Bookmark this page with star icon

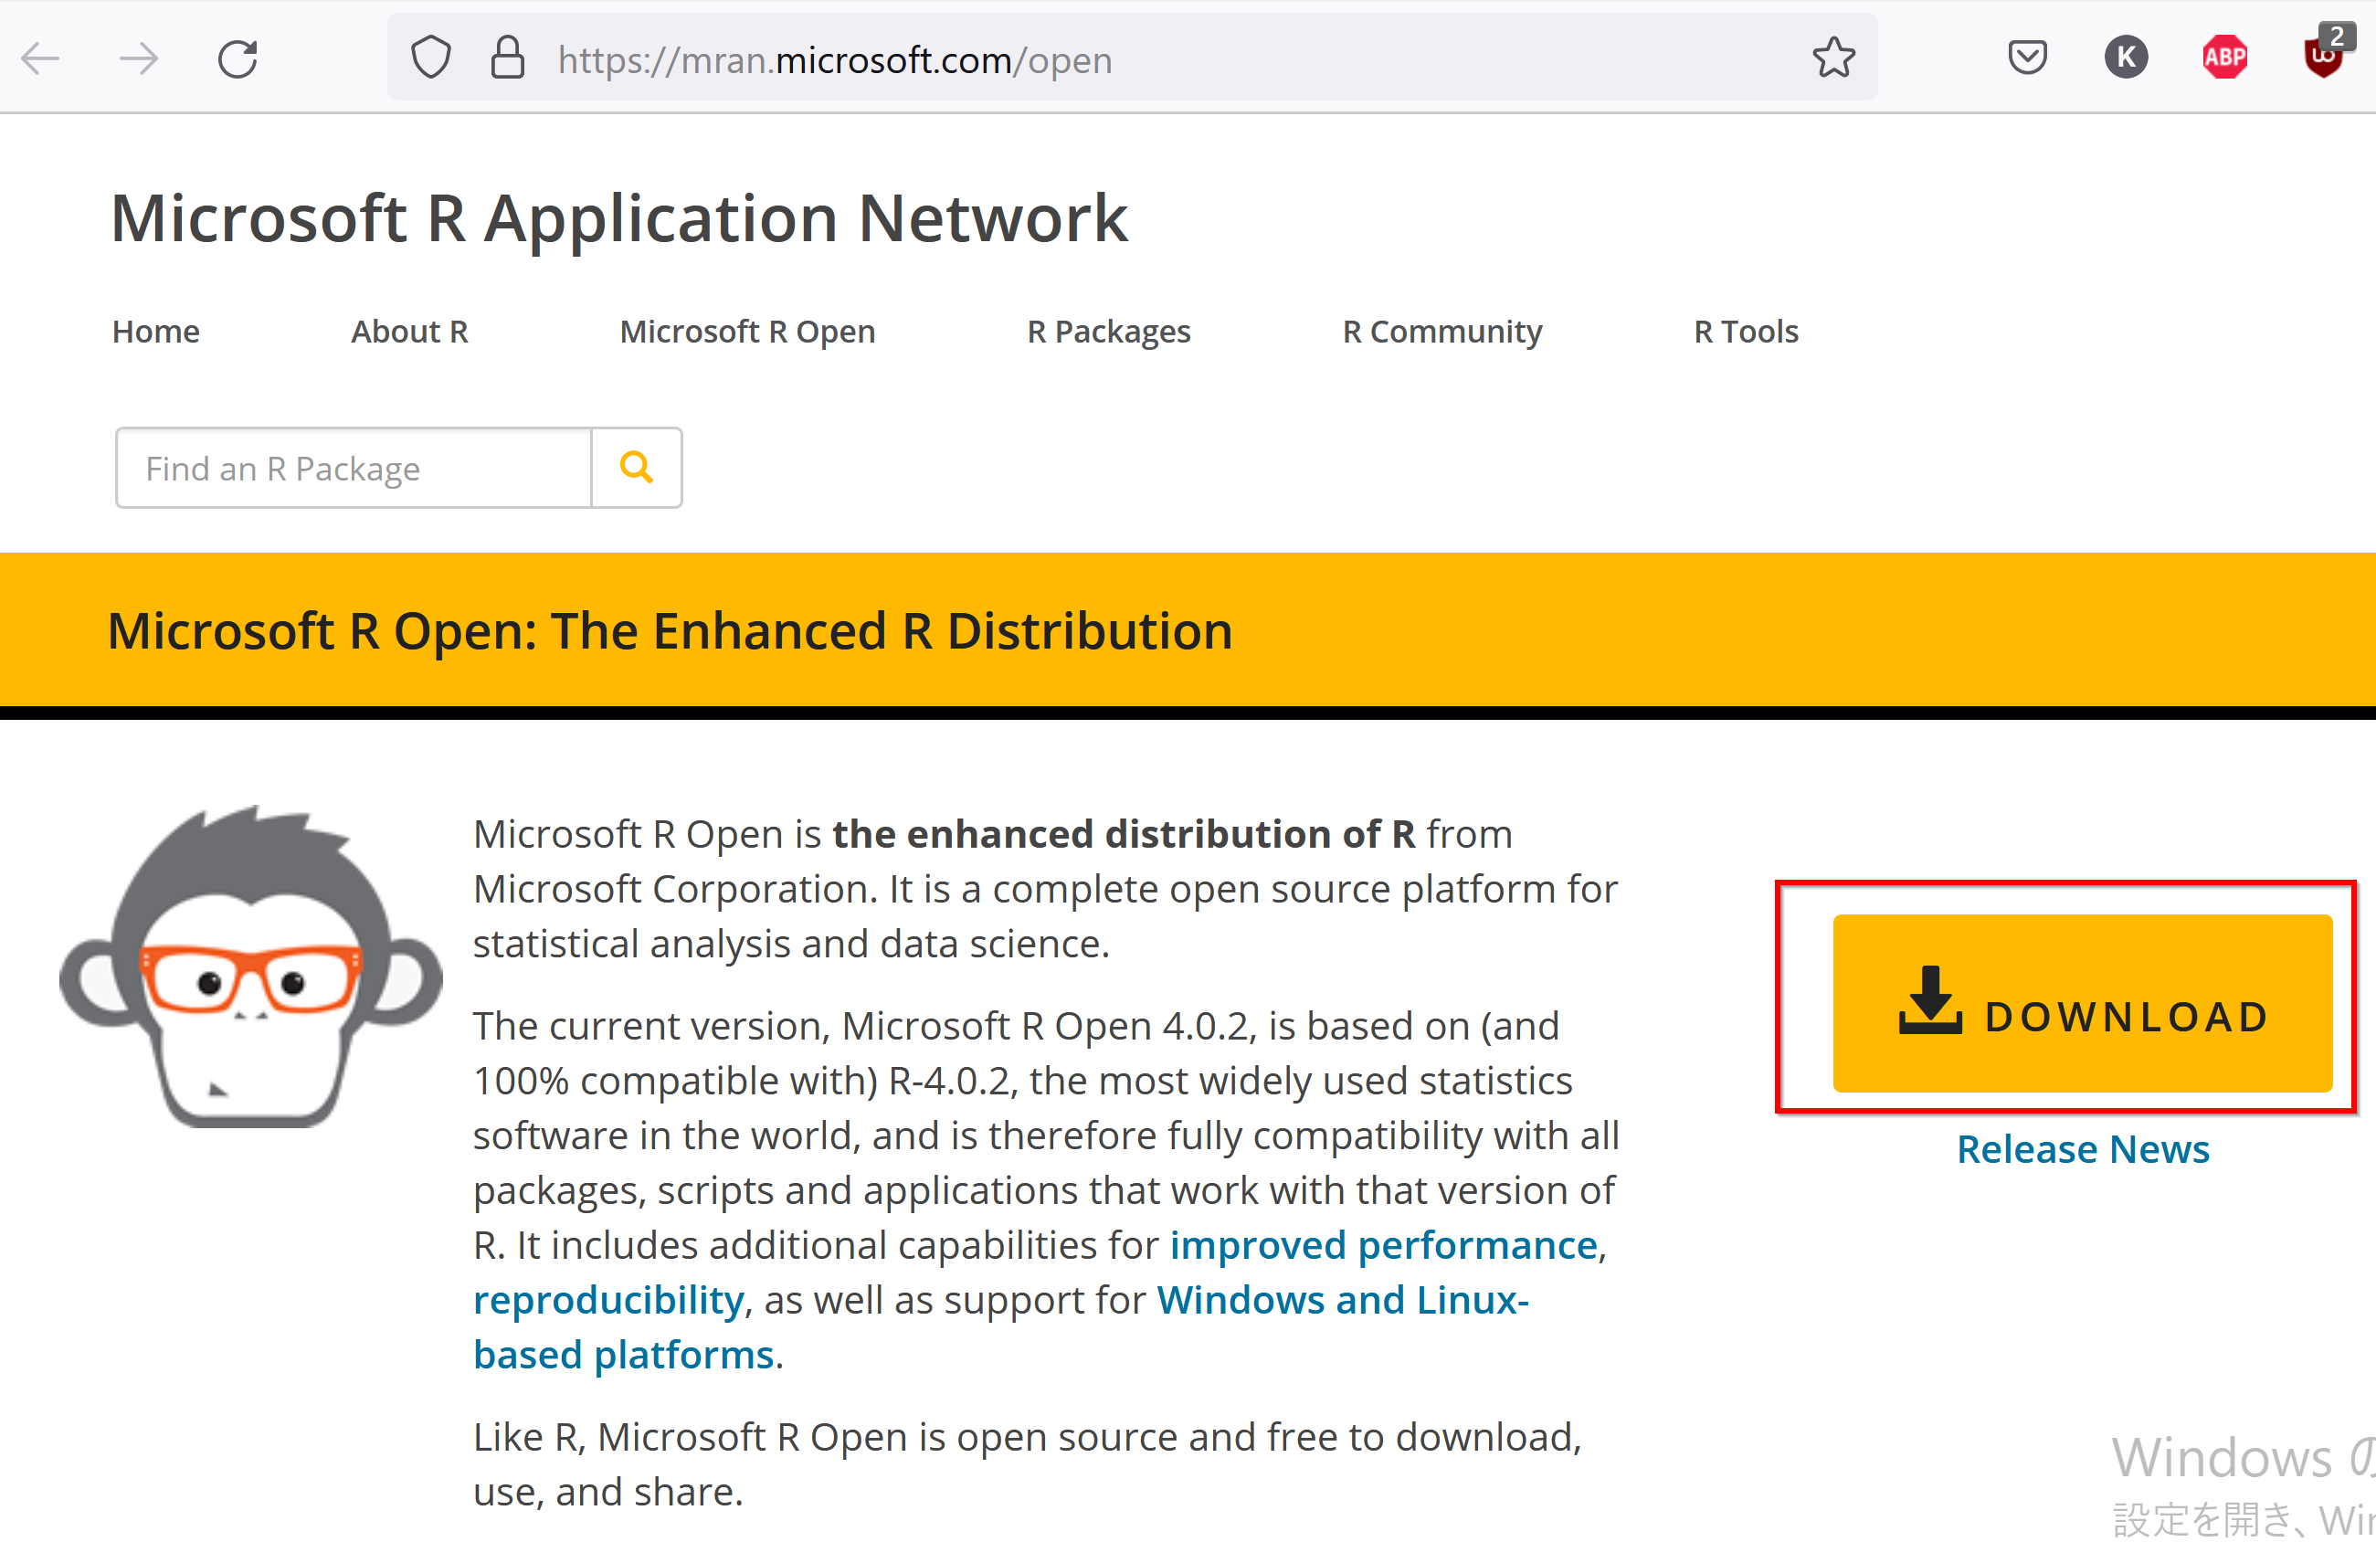click(x=1832, y=58)
